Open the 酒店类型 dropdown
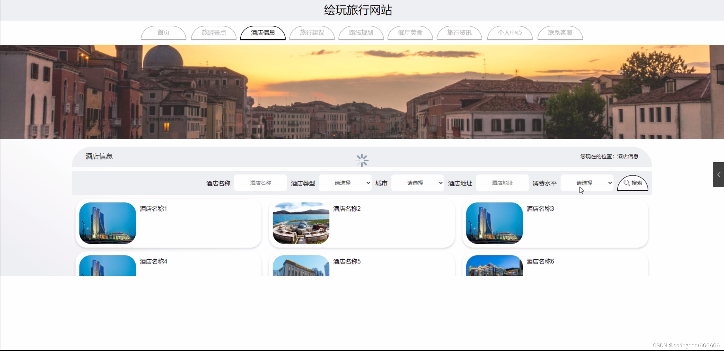This screenshot has height=351, width=724. point(345,183)
